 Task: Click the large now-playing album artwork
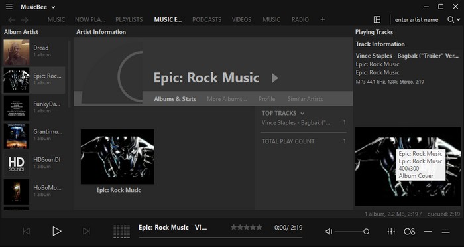tap(408, 167)
